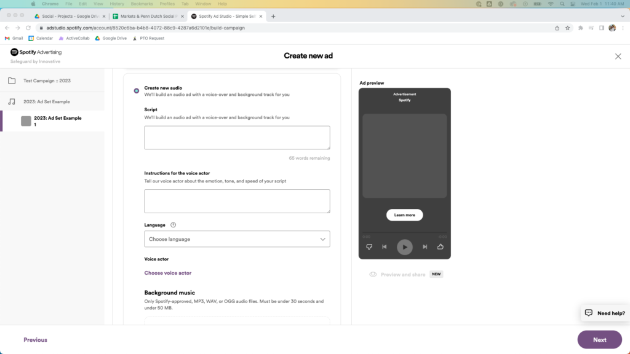
Task: Click Learn more in ad preview
Action: coord(405,214)
